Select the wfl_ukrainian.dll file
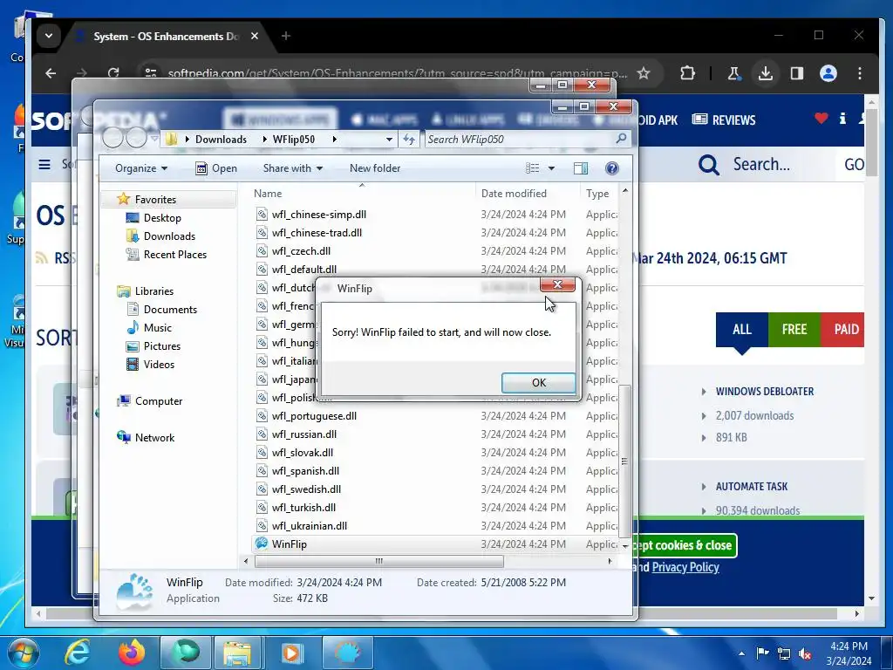 (310, 526)
